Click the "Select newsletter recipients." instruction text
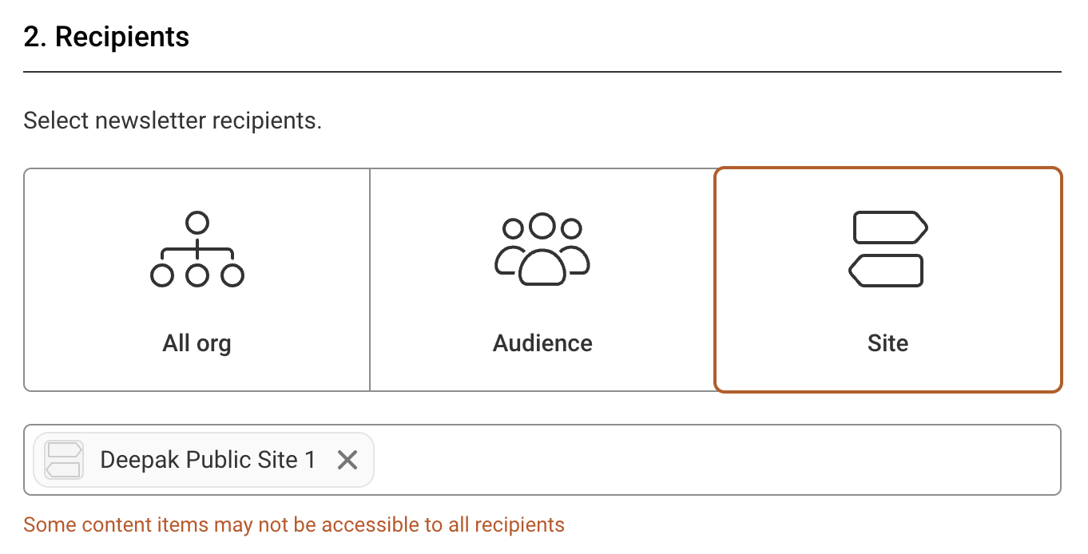This screenshot has width=1088, height=554. 173,121
